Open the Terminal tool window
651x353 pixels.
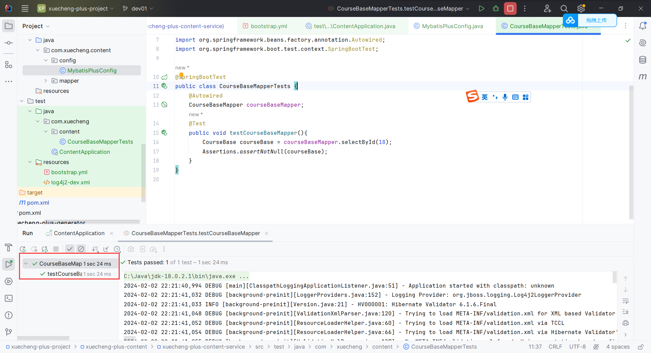click(9, 298)
